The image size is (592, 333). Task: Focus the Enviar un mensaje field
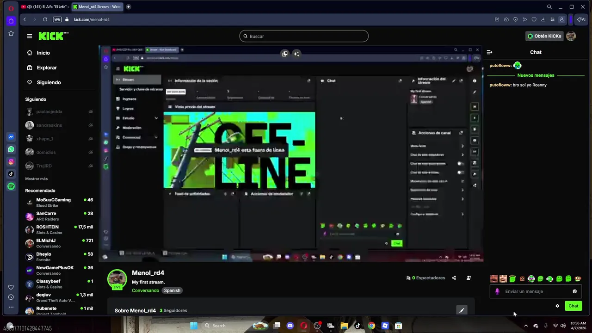(536, 291)
